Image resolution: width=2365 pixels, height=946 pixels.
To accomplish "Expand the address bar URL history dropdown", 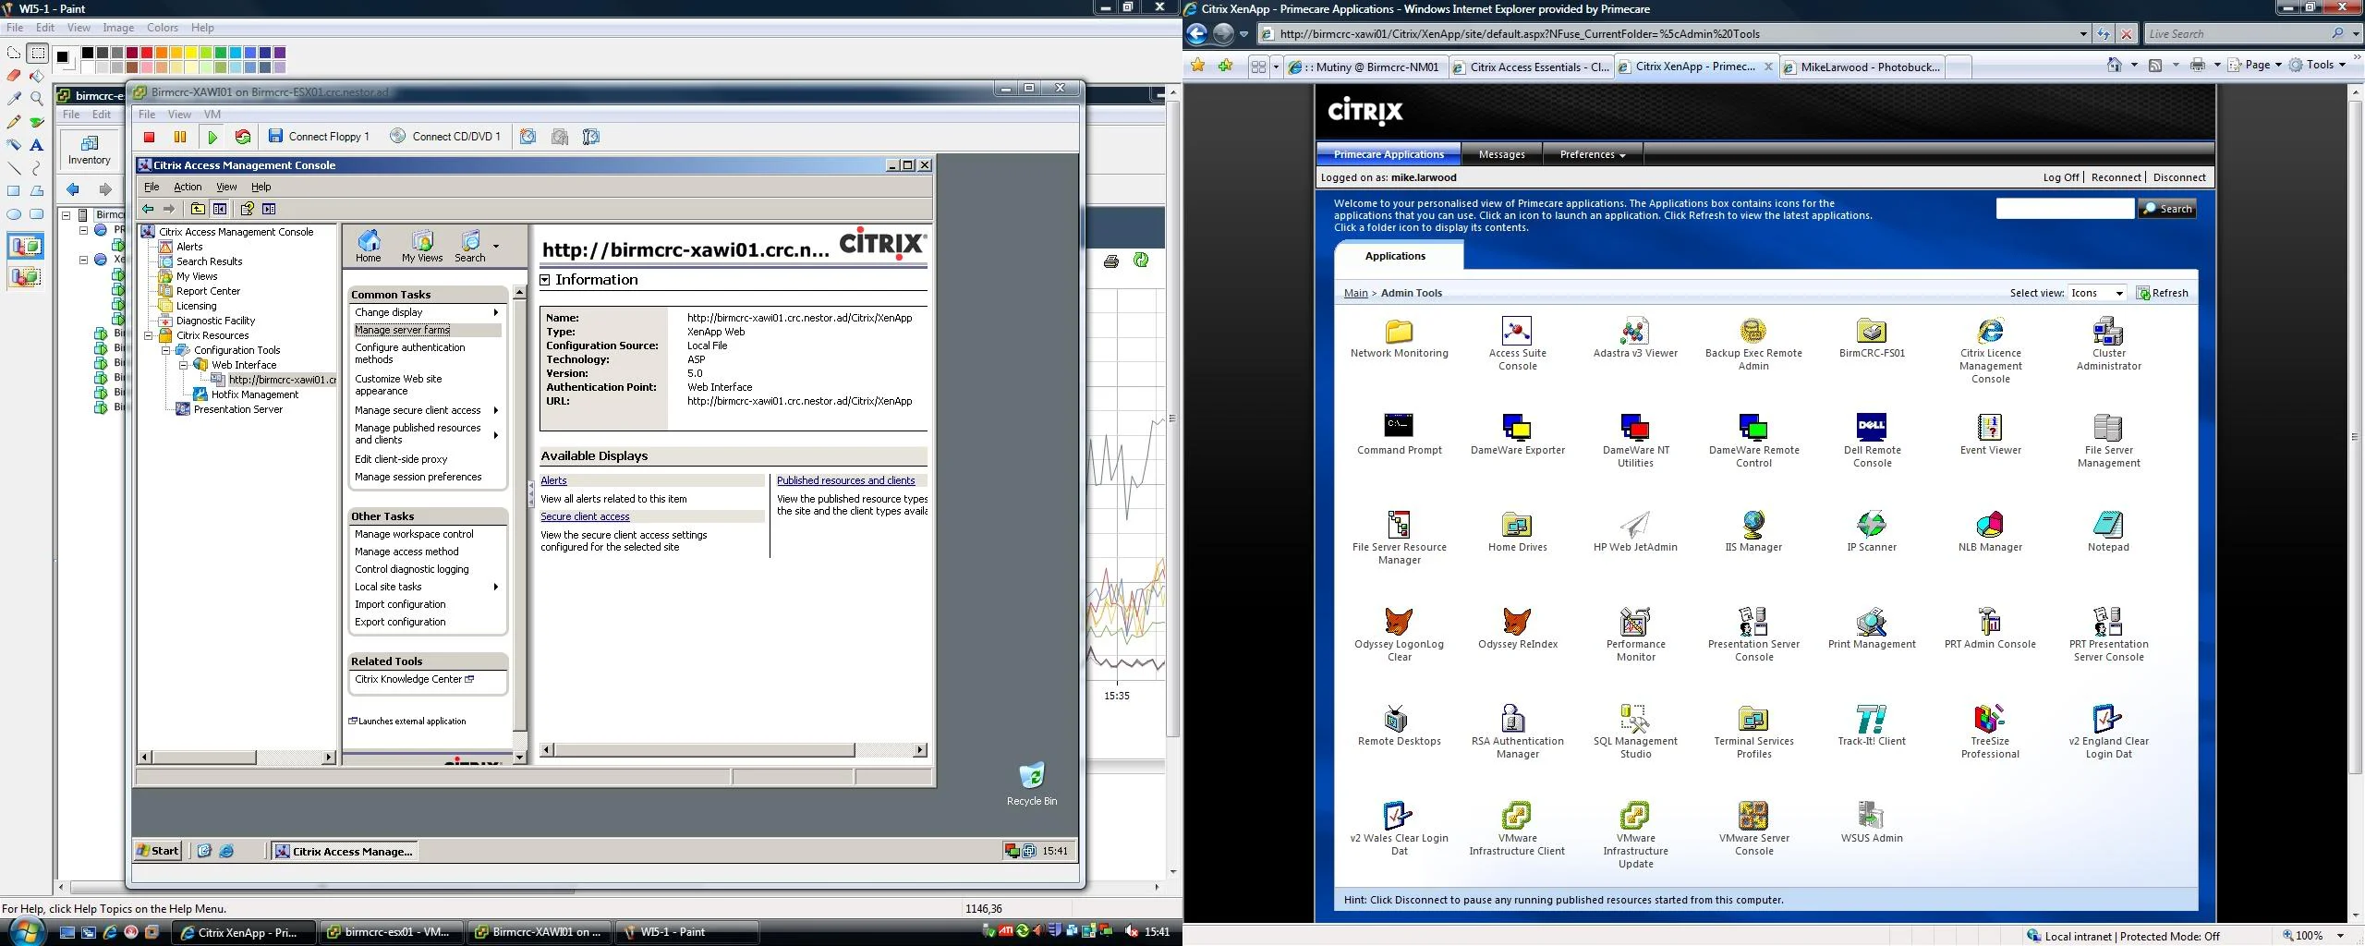I will click(x=2083, y=34).
